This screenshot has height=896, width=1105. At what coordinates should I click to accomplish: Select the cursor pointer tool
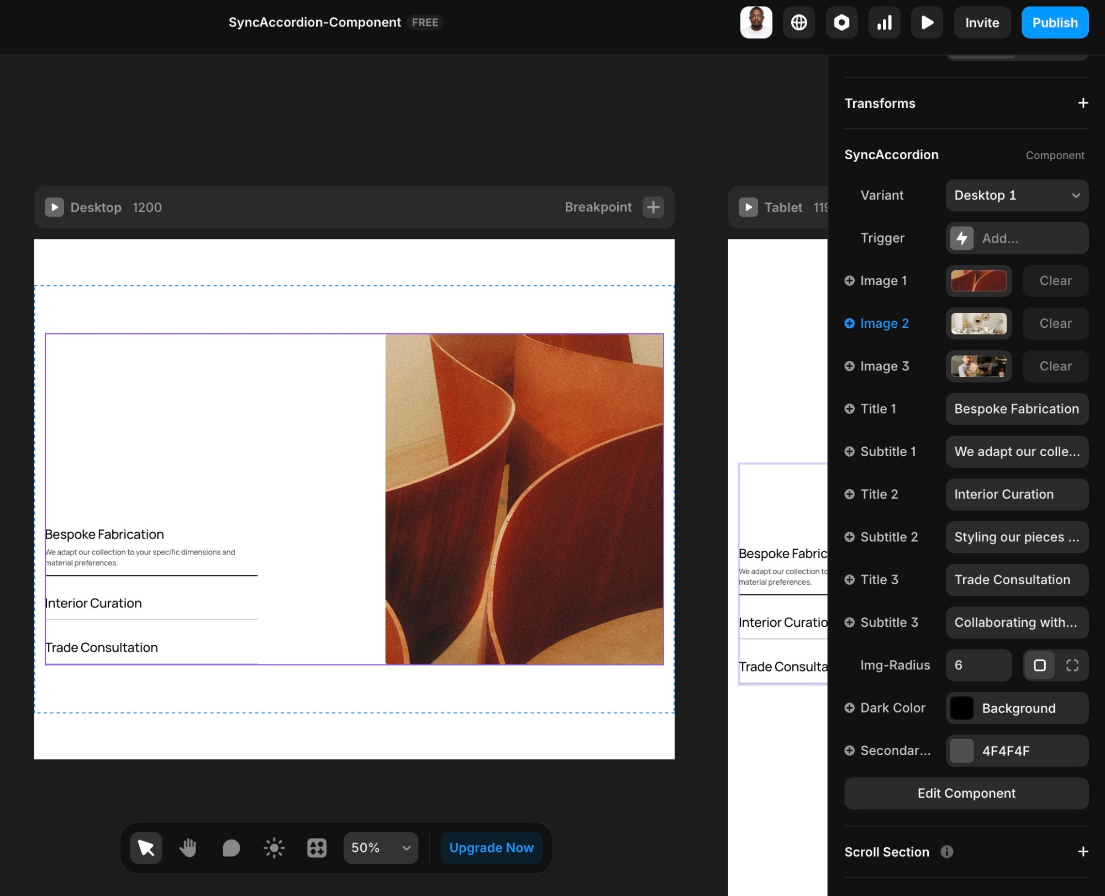(x=146, y=847)
